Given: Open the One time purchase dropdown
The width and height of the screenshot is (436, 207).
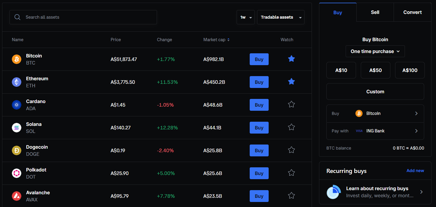Looking at the screenshot, I should (375, 51).
